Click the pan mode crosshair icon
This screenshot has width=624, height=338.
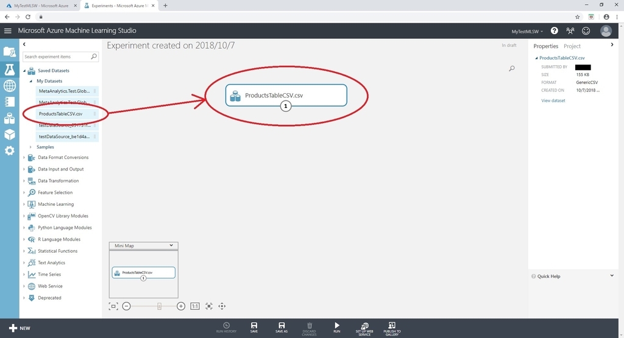click(x=222, y=306)
